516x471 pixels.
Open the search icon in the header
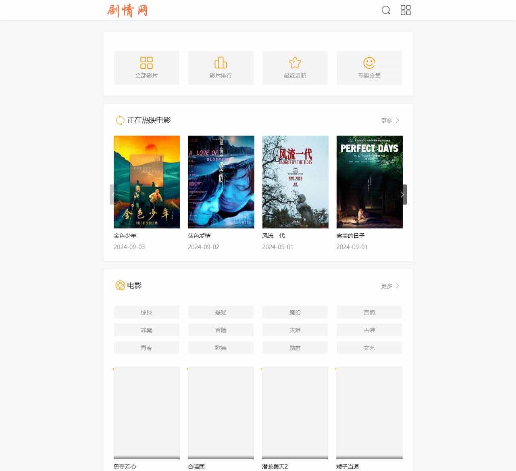(386, 10)
